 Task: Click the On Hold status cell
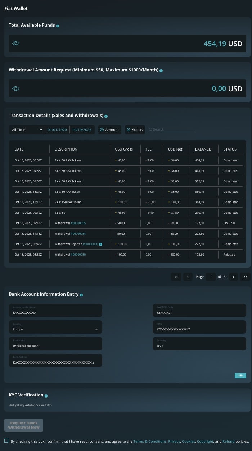coord(229,223)
